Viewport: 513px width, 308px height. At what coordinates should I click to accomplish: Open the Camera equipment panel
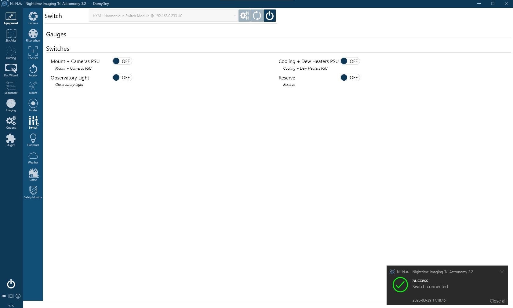point(33,18)
